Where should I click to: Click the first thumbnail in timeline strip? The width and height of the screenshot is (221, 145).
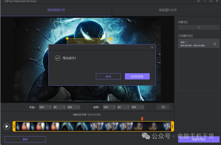[23, 126]
